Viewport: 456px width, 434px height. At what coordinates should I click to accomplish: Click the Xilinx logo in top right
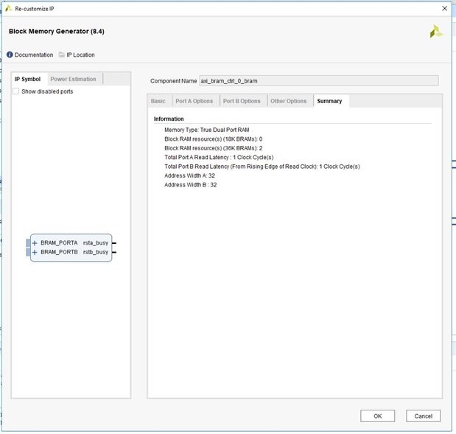436,32
